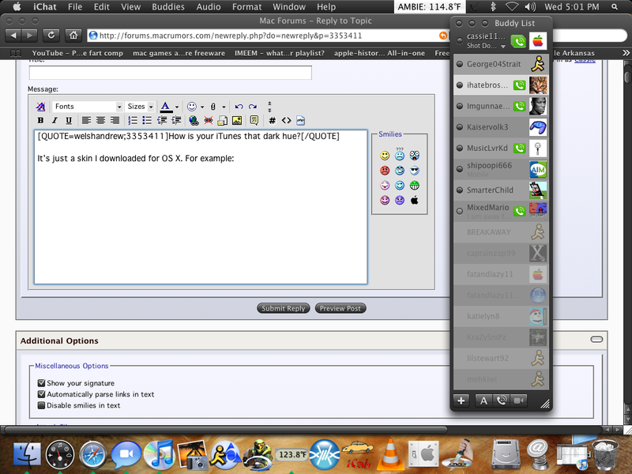The width and height of the screenshot is (632, 474).
Task: Open smilies dropdown arrow in toolbar
Action: [202, 107]
